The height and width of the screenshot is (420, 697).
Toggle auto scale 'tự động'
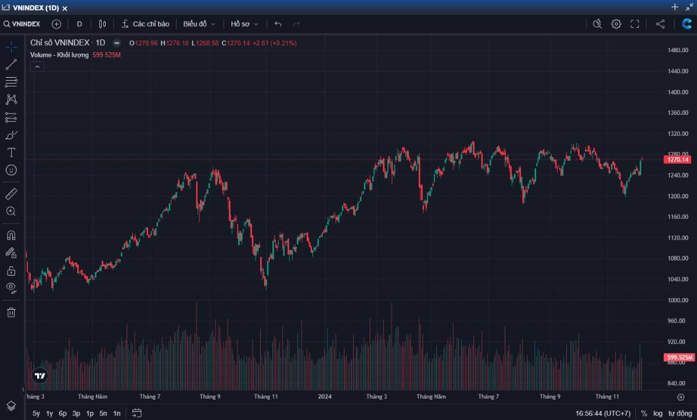(x=680, y=413)
